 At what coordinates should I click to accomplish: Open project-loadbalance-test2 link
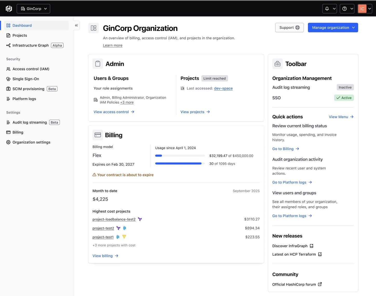[x=114, y=219]
